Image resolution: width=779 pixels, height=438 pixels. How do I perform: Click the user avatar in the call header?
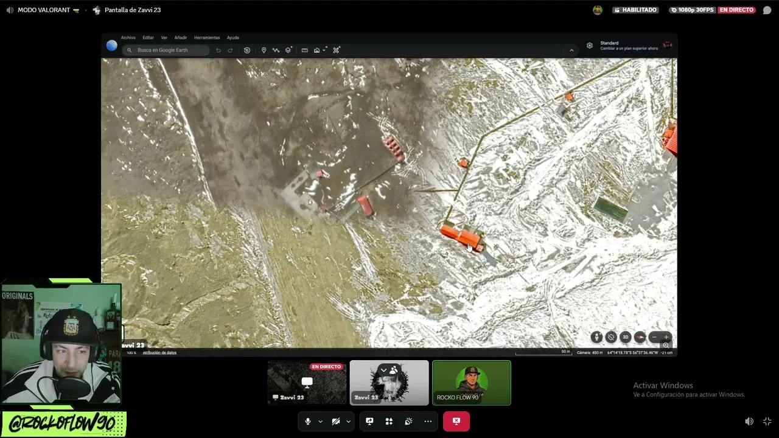(598, 10)
